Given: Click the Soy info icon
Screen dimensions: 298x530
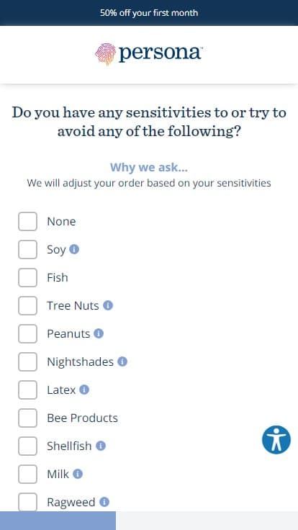Looking at the screenshot, I should click(74, 249).
